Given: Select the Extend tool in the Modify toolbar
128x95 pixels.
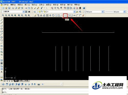Looking at the screenshot, I should point(65,15).
